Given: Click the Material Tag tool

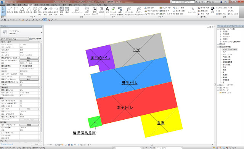Looking at the screenshot, I should [x=151, y=14].
